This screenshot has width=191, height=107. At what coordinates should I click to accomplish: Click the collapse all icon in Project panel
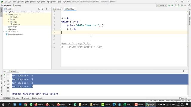43,9
